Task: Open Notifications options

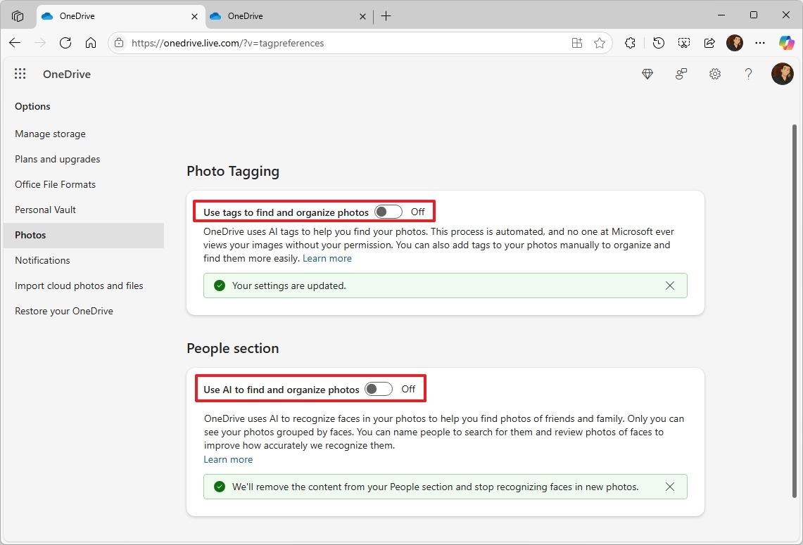Action: click(42, 260)
